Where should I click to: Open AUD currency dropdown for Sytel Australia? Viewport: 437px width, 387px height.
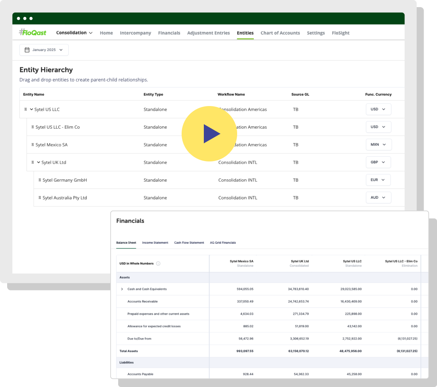click(378, 197)
